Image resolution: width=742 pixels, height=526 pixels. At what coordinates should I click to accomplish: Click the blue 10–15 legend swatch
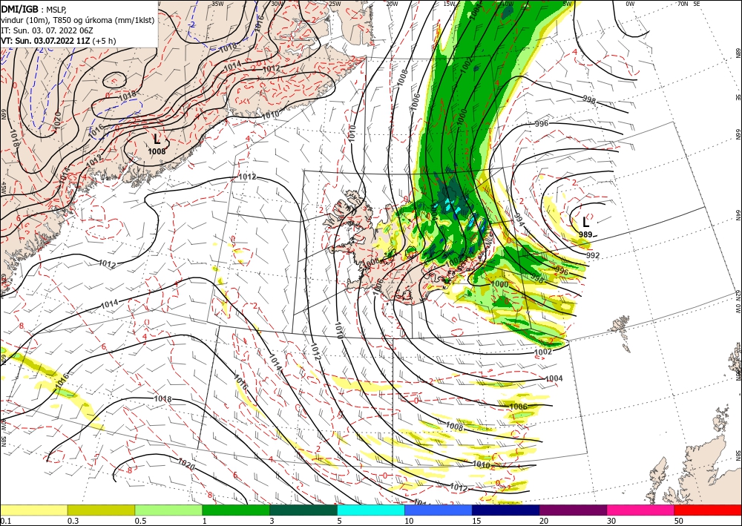[x=439, y=510]
